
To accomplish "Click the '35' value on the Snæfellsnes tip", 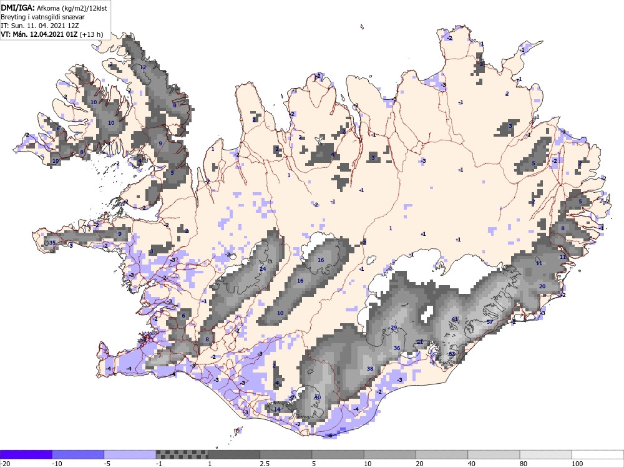I will pyautogui.click(x=52, y=242).
